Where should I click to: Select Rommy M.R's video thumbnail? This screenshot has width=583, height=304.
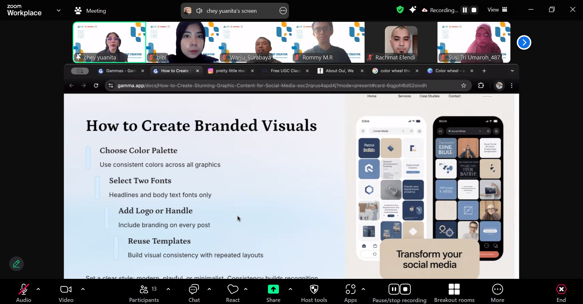coord(328,42)
